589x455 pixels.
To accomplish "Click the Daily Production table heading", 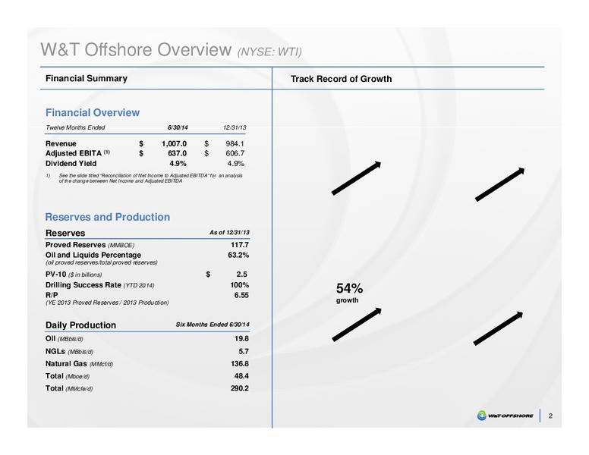I will [x=80, y=325].
